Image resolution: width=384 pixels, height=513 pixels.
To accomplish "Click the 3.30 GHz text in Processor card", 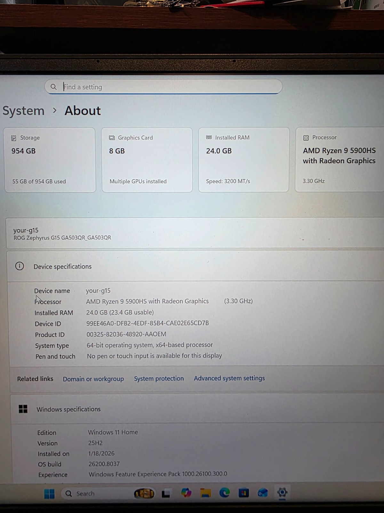I will pos(314,181).
